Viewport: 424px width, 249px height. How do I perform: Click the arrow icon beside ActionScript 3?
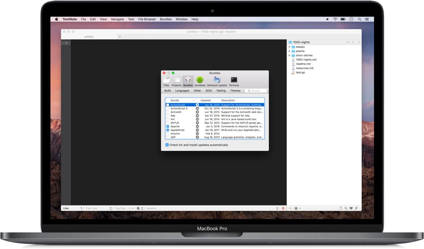(x=198, y=109)
